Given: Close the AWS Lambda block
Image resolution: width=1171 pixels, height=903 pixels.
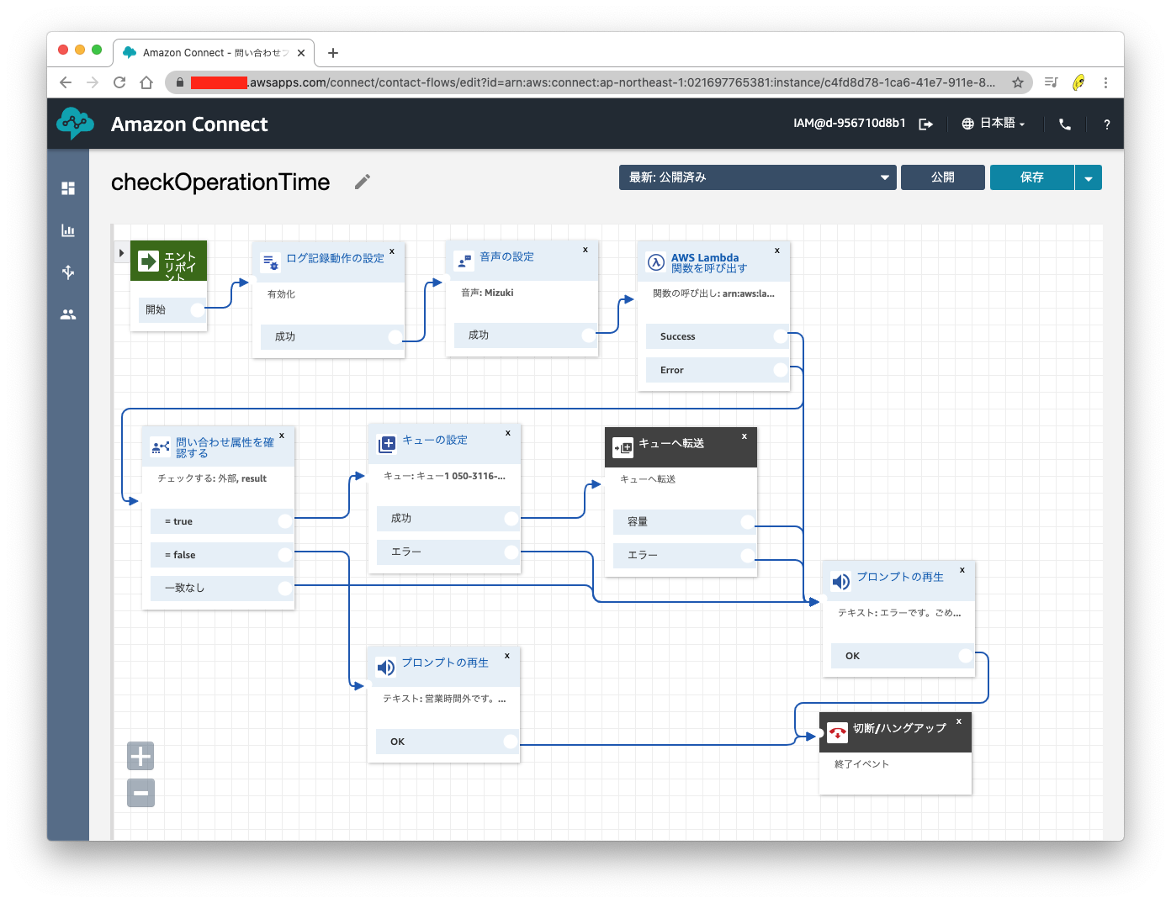Looking at the screenshot, I should 777,251.
